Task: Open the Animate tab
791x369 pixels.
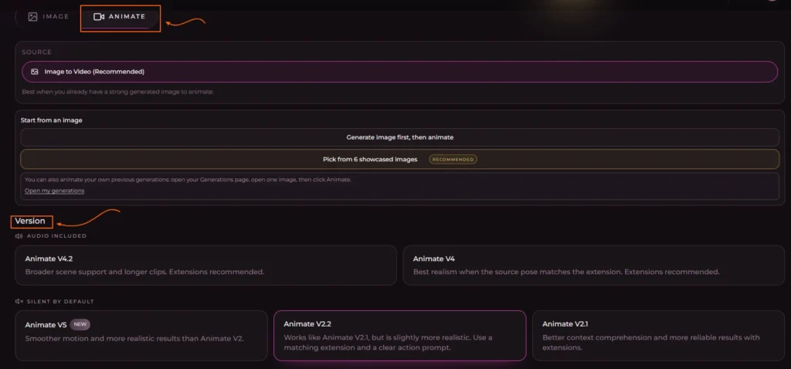Action: click(x=120, y=17)
